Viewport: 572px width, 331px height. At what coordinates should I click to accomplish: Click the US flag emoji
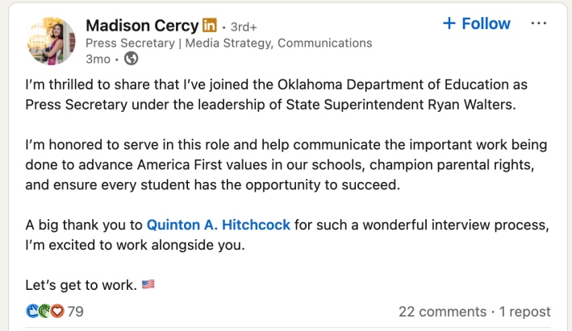point(148,284)
